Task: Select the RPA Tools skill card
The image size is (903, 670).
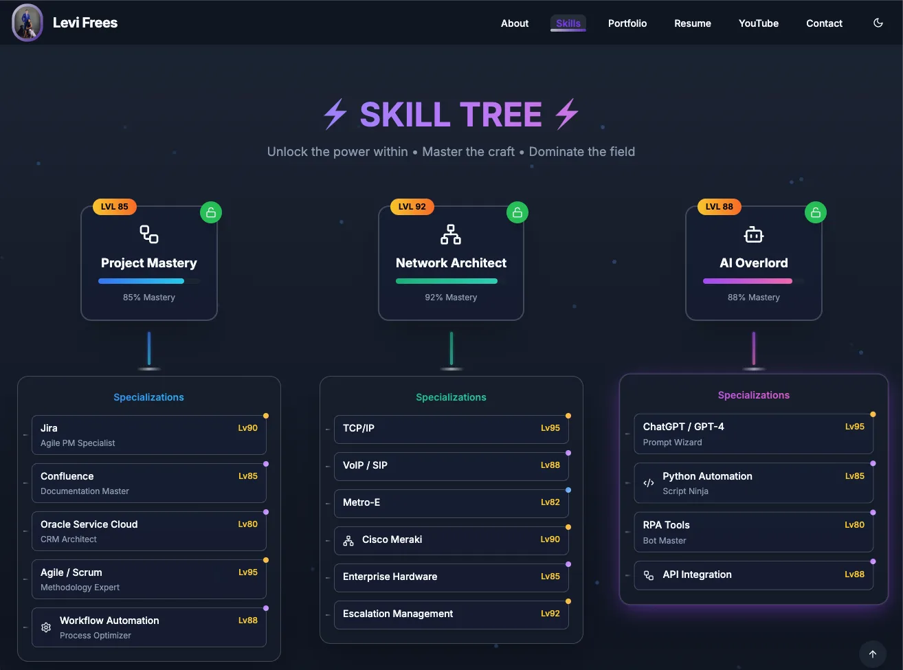Action: [x=754, y=532]
